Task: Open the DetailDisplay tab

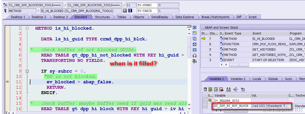Action: [160, 17]
